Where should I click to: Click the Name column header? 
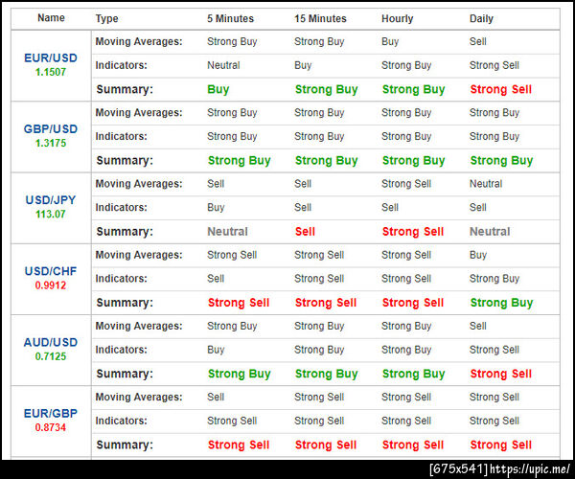tap(51, 18)
